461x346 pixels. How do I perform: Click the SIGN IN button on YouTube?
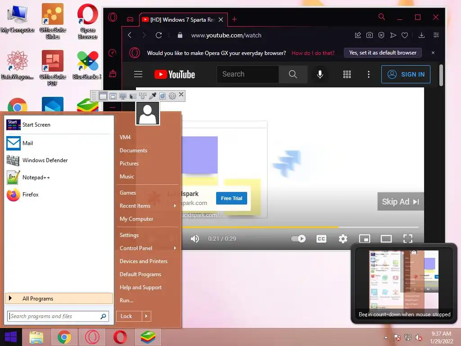[406, 74]
